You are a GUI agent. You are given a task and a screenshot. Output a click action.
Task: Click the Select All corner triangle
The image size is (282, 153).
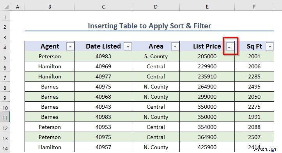pos(6,7)
